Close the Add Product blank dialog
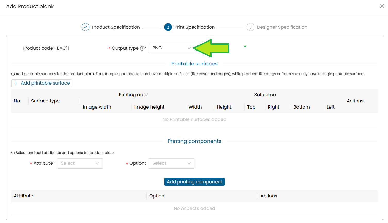 click(x=382, y=6)
